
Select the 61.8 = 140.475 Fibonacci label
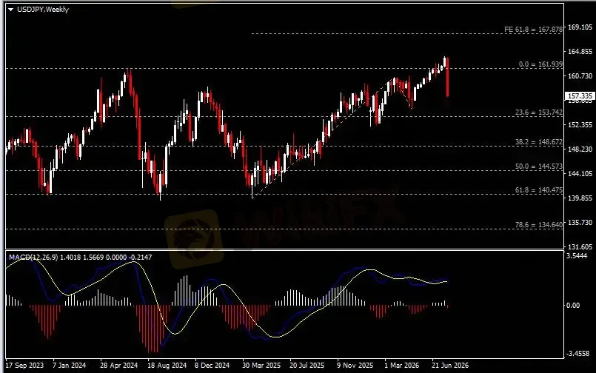[x=538, y=190]
